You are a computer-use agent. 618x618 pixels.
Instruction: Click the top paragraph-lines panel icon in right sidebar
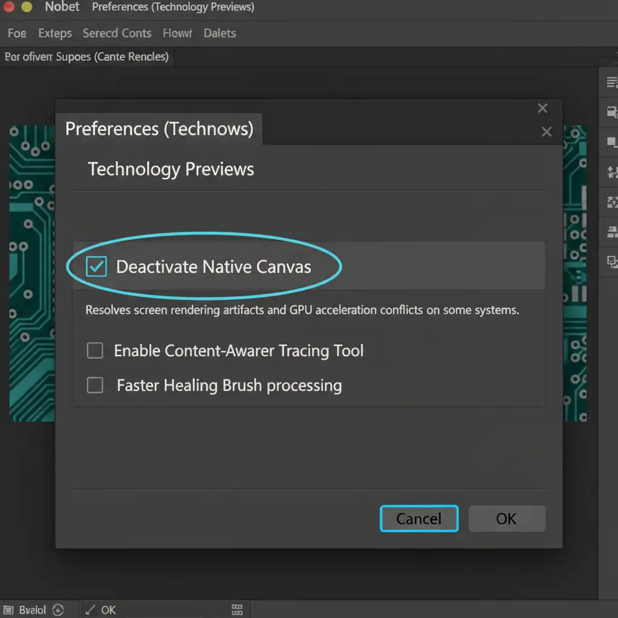point(611,83)
